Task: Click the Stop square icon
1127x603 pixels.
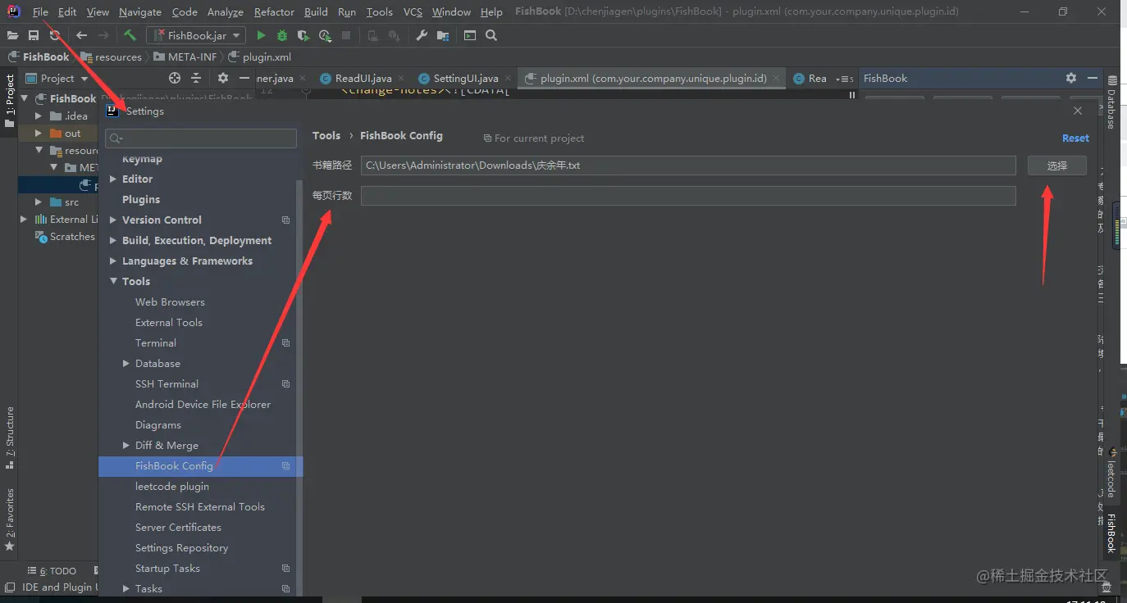Action: tap(346, 35)
